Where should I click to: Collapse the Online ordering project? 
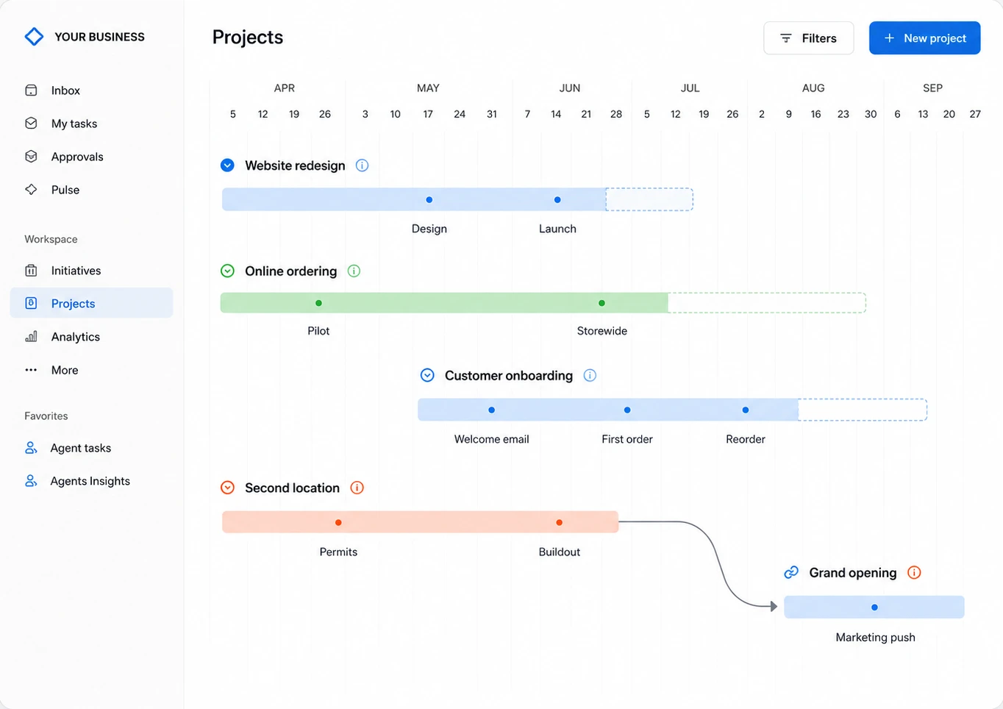click(x=227, y=271)
